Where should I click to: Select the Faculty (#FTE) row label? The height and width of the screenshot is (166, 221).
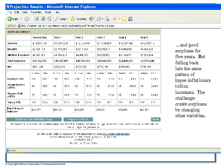click(16, 79)
